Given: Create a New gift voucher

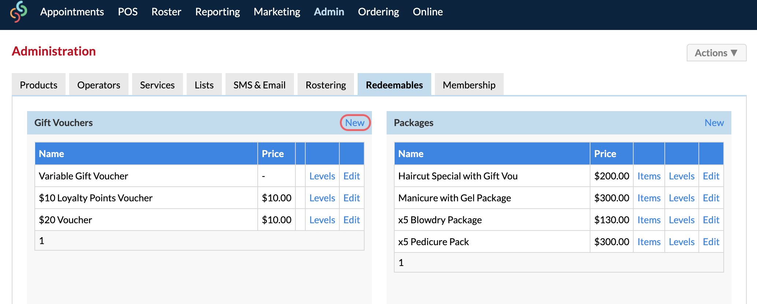Looking at the screenshot, I should pyautogui.click(x=355, y=123).
